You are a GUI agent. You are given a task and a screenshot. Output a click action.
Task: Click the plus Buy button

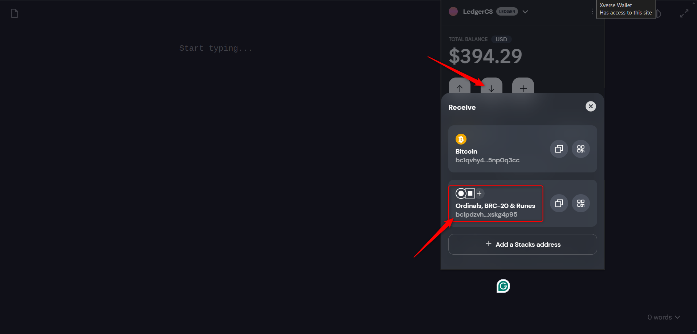[523, 87]
